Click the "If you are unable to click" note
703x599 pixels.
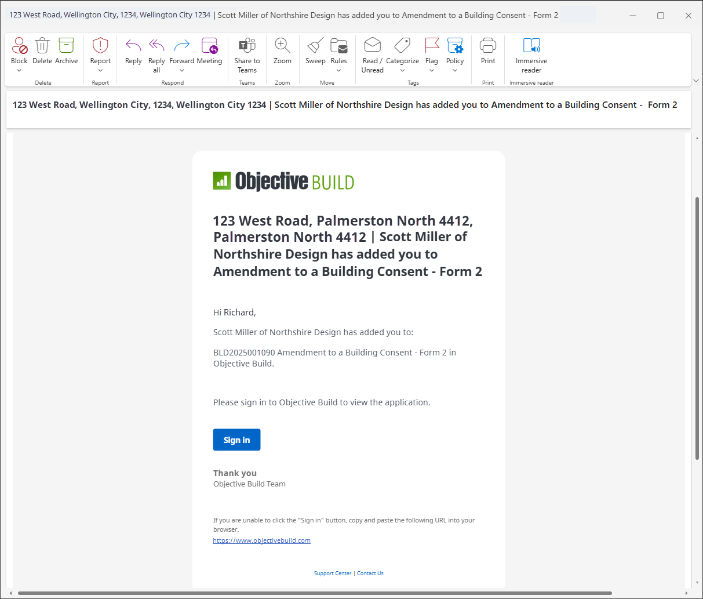coord(344,525)
